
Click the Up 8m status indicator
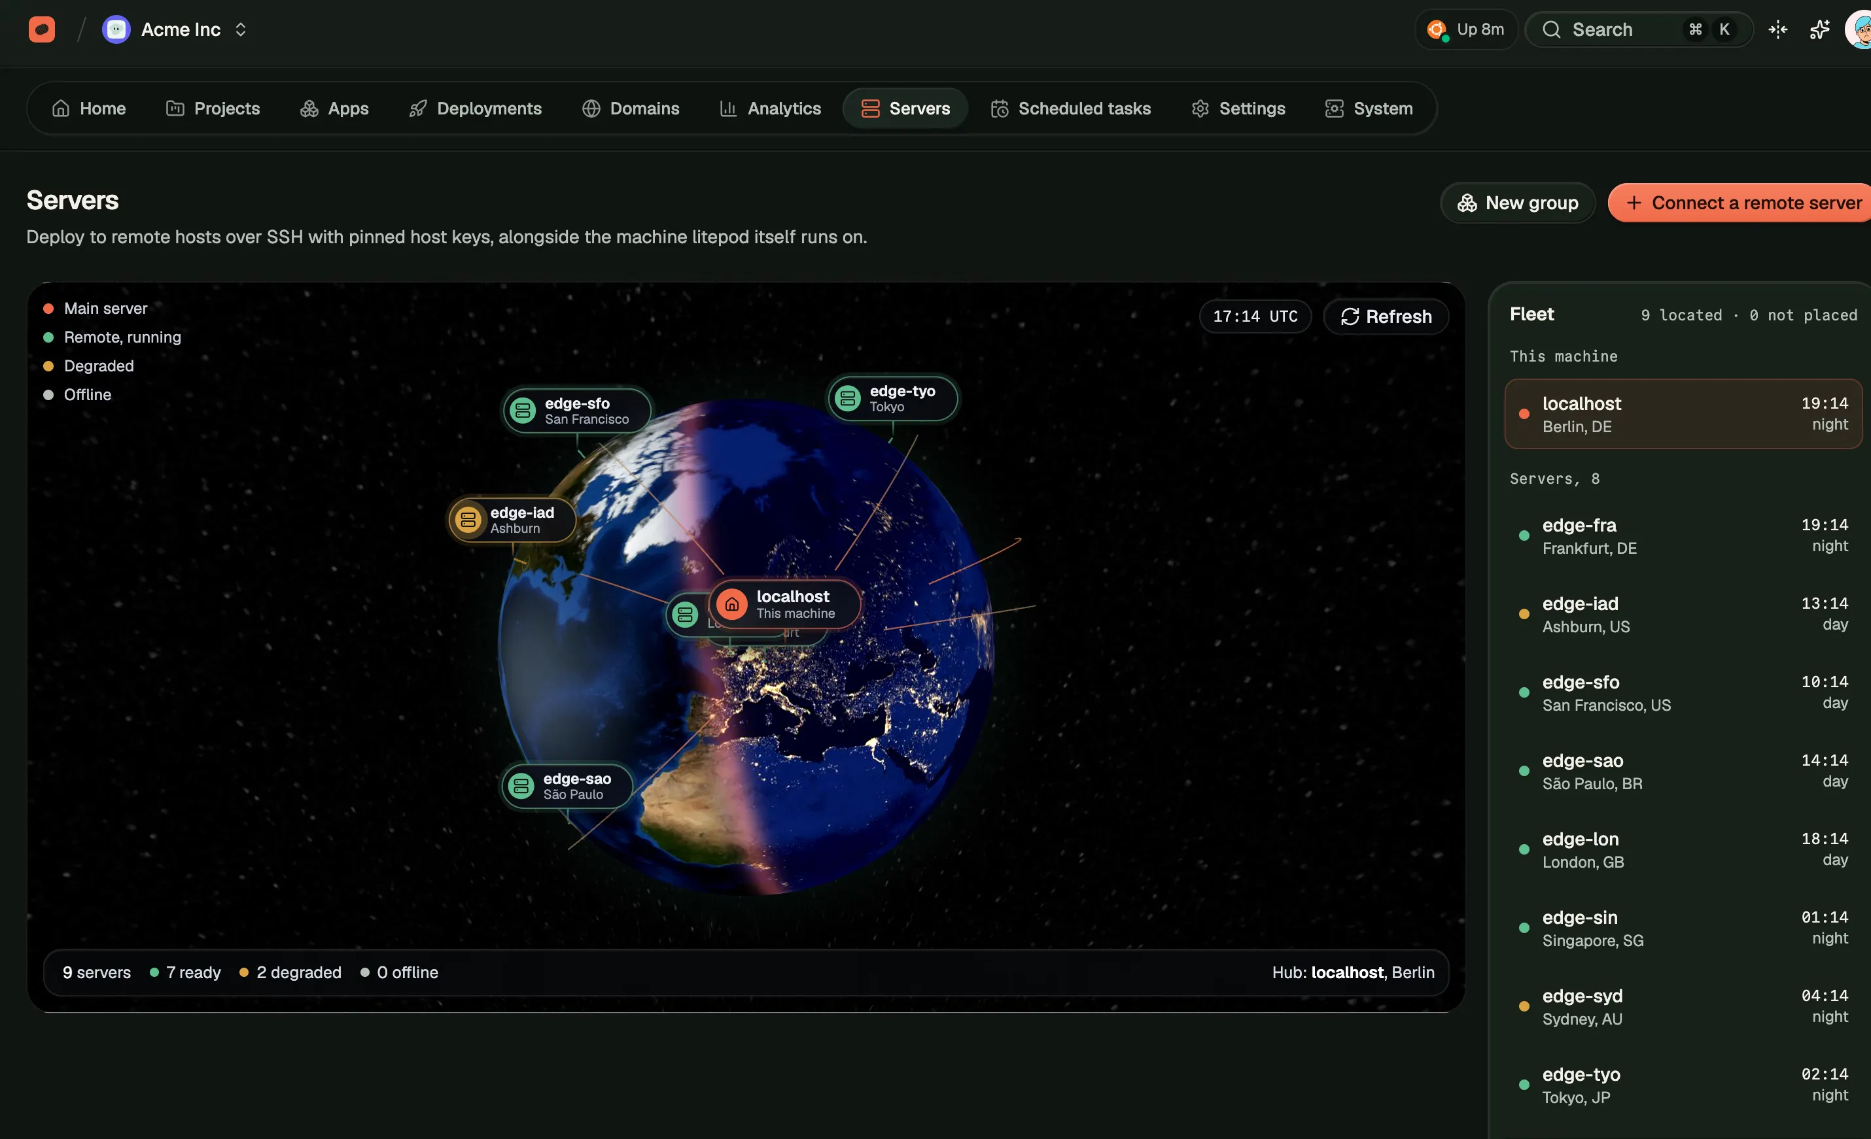coord(1465,29)
